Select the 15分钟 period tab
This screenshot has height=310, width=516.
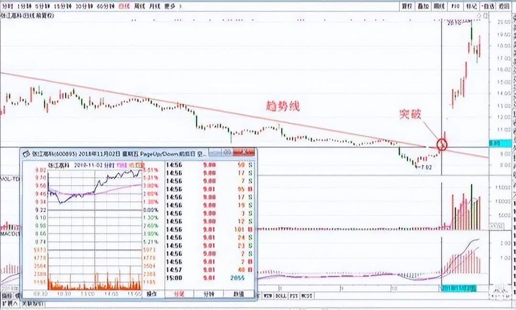click(x=64, y=6)
